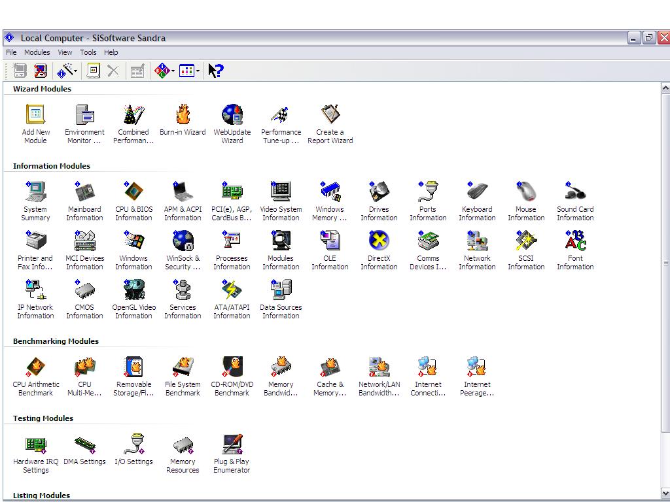
Task: Open the Keyboard Information module
Action: (x=477, y=201)
